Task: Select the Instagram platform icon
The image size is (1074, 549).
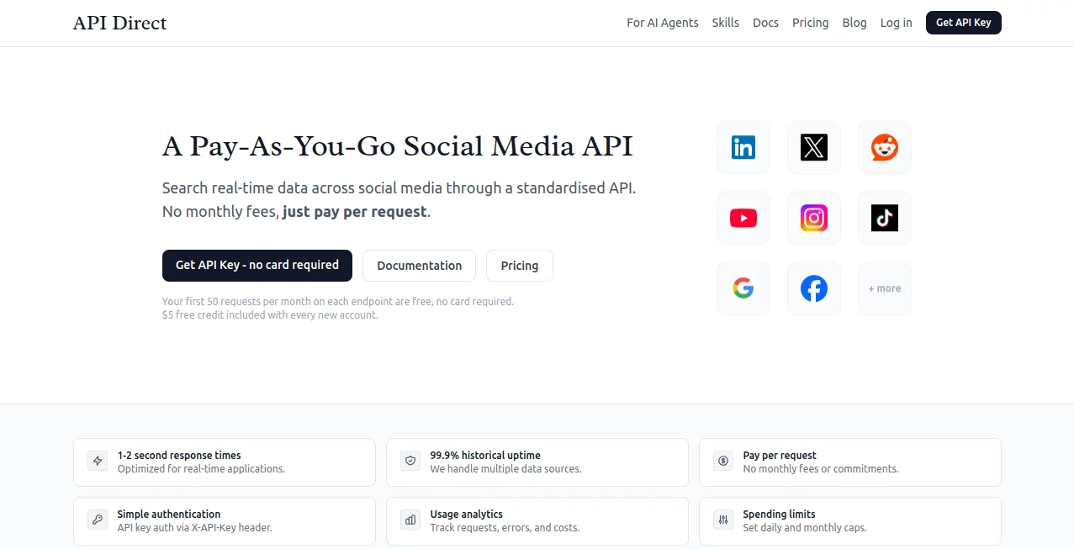Action: (814, 218)
